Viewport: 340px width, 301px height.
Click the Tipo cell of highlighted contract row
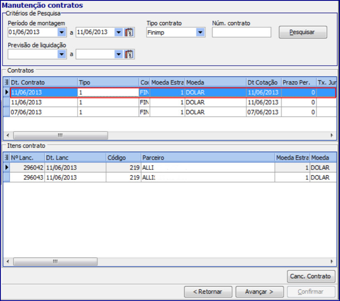coord(108,93)
